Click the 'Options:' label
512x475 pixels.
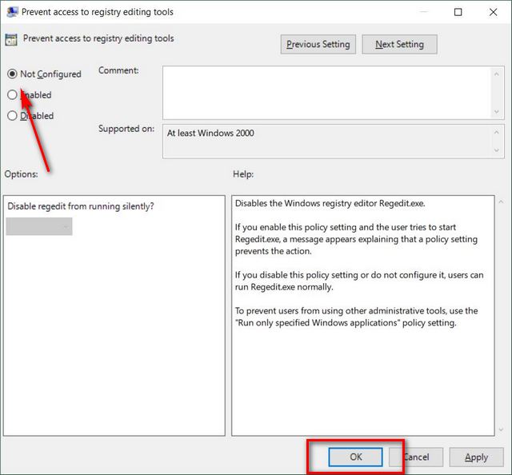coord(22,174)
